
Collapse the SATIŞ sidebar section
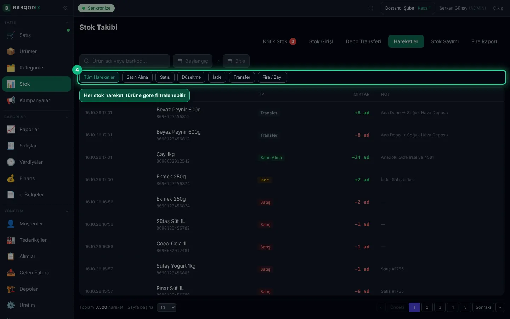coord(67,23)
